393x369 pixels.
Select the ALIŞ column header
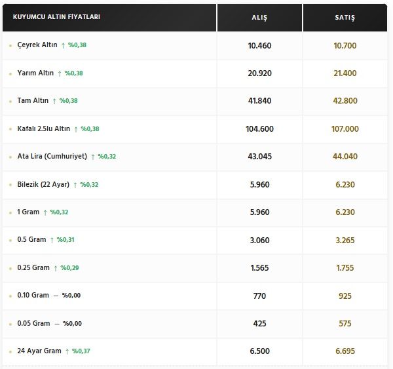pyautogui.click(x=259, y=17)
